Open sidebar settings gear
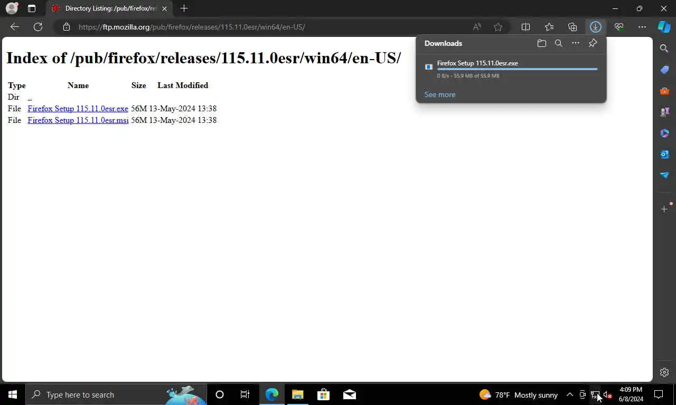676x405 pixels. pyautogui.click(x=664, y=372)
